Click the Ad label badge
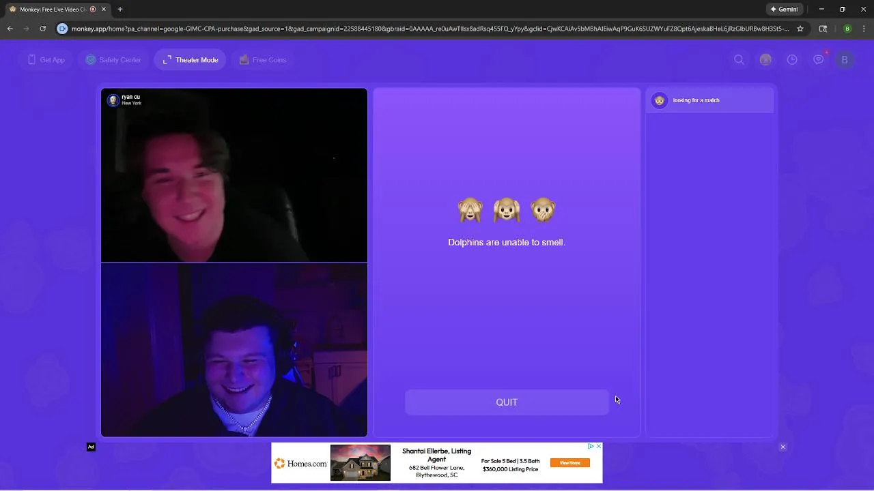Viewport: 874px width, 491px height. point(91,447)
